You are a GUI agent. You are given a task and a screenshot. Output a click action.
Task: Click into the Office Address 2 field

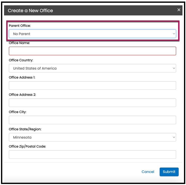92,103
